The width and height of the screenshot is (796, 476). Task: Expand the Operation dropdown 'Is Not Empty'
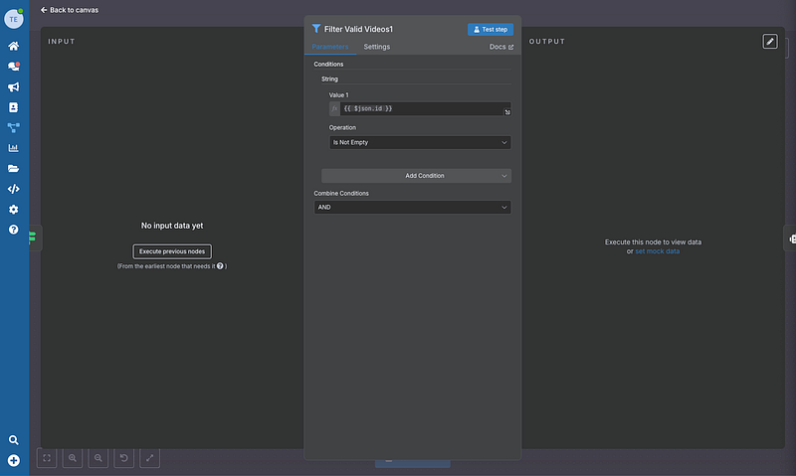[x=420, y=142]
